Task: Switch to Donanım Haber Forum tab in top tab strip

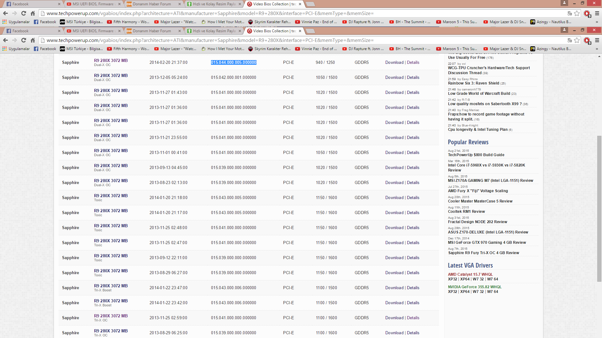Action: (x=152, y=4)
